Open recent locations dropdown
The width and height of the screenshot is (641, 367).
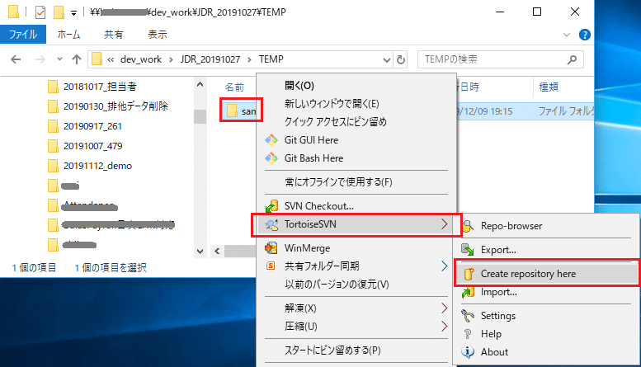coord(59,59)
